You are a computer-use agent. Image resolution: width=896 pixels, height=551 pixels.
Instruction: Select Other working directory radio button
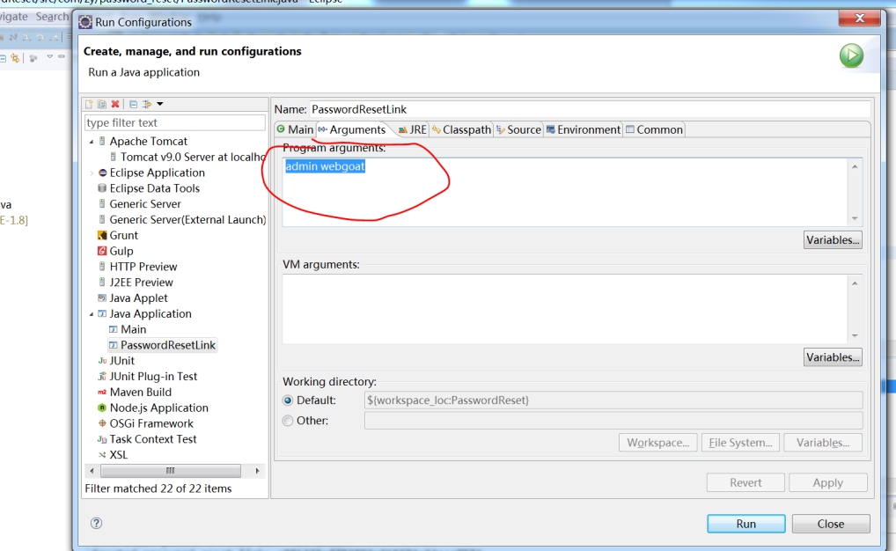point(288,421)
